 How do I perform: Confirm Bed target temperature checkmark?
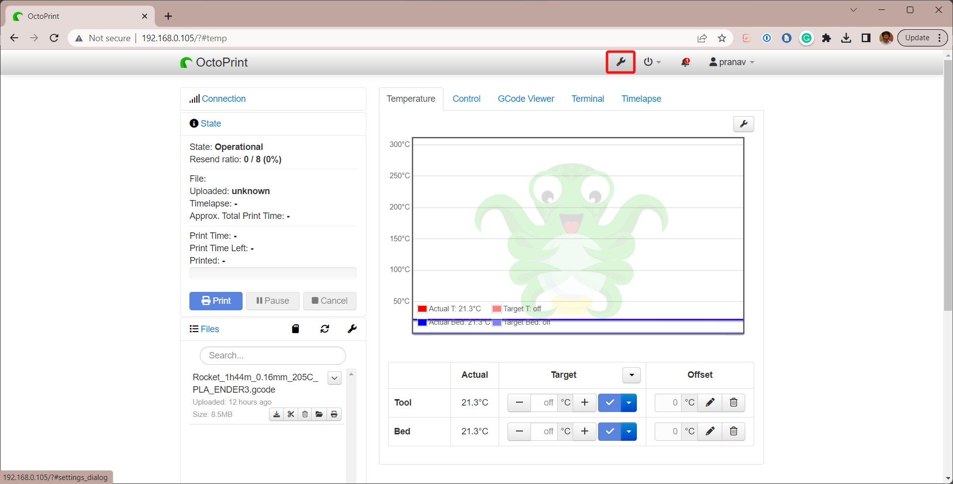click(610, 431)
